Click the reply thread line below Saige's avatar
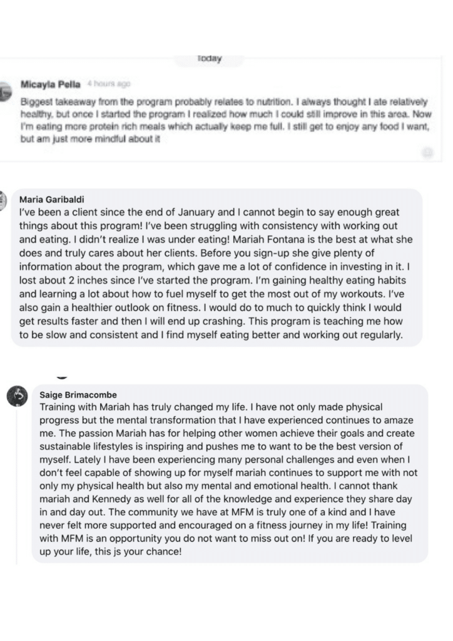This screenshot has height=641, width=453. pos(17,486)
